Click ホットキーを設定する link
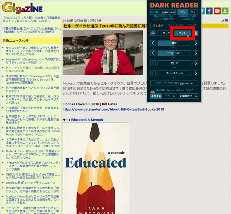The width and height of the screenshot is (231, 214). (x=163, y=19)
